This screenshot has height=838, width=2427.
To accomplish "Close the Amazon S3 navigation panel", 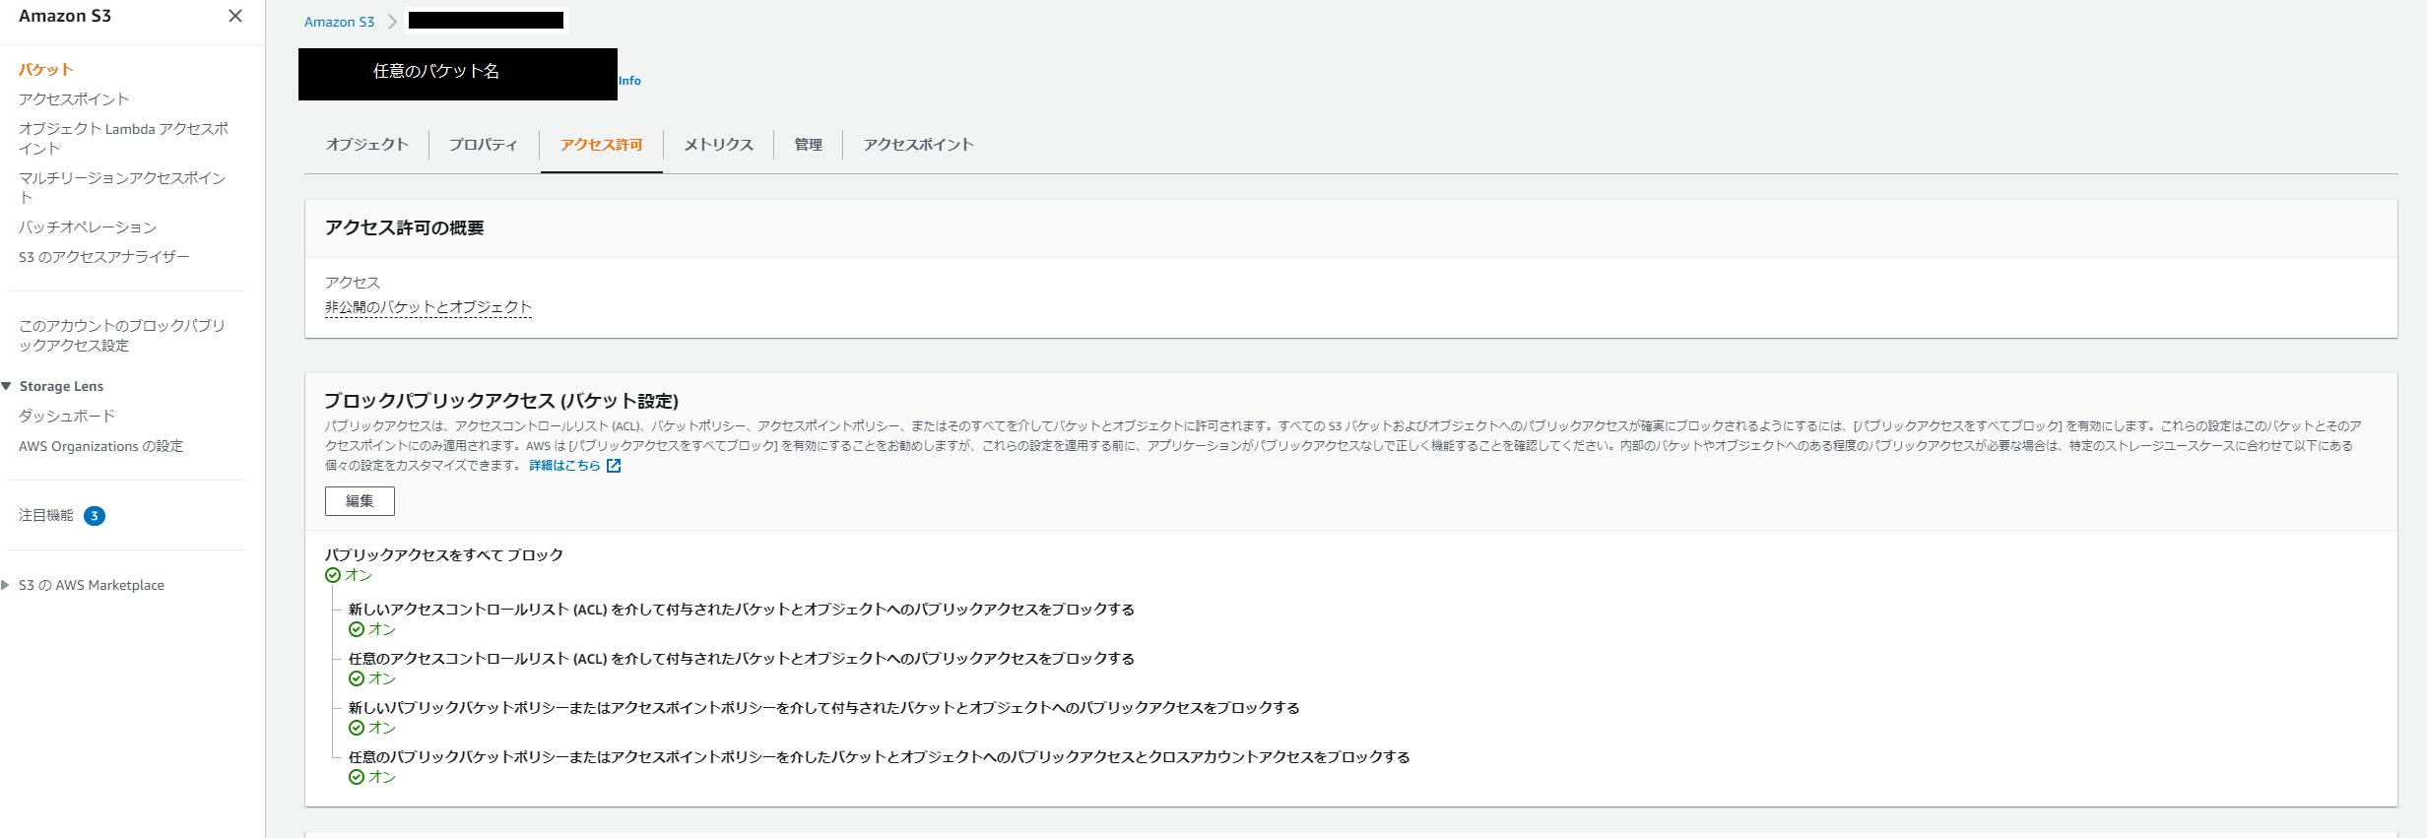I will point(235,16).
